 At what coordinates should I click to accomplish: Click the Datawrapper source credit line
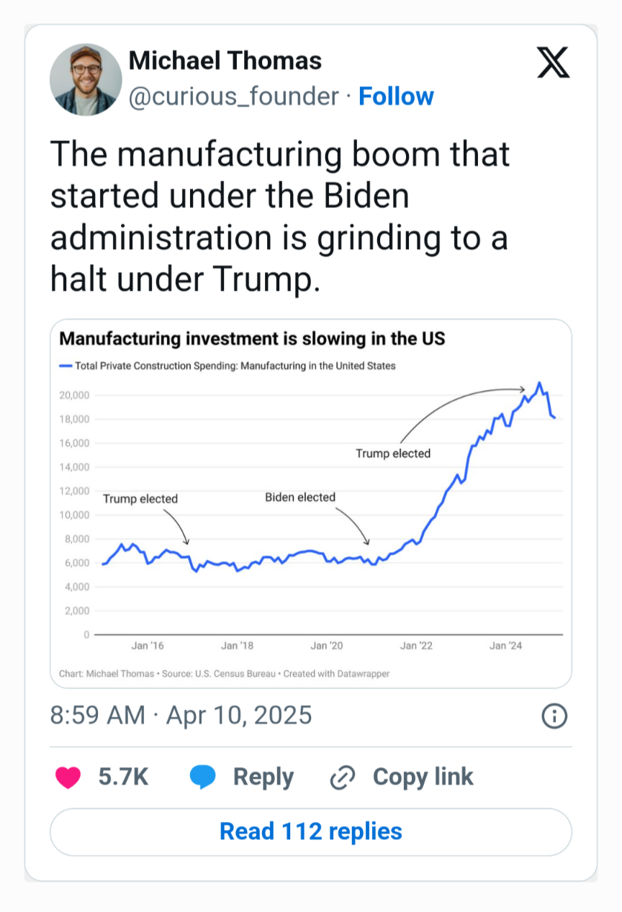tap(224, 674)
